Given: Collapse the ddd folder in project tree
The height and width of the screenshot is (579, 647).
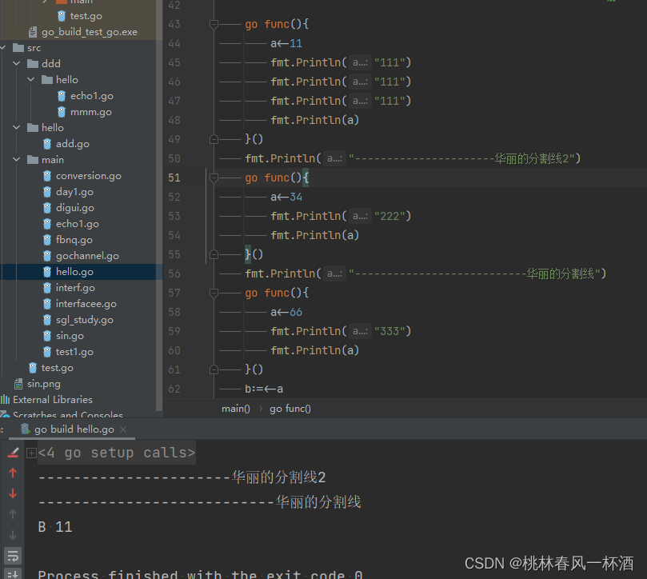Looking at the screenshot, I should pyautogui.click(x=16, y=63).
